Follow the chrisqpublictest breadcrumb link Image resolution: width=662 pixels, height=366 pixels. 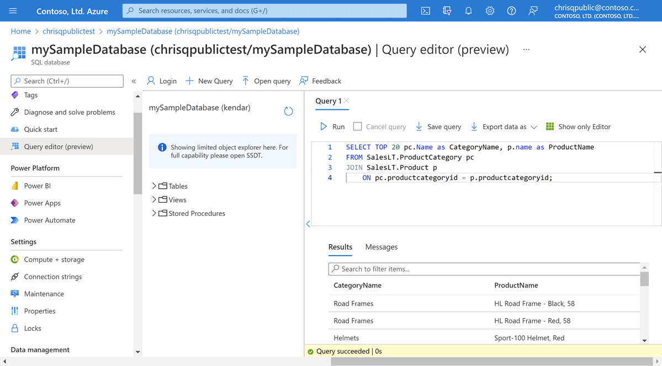tap(68, 31)
